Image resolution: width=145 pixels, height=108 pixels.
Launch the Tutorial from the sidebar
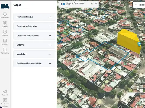pyautogui.click(x=5, y=93)
